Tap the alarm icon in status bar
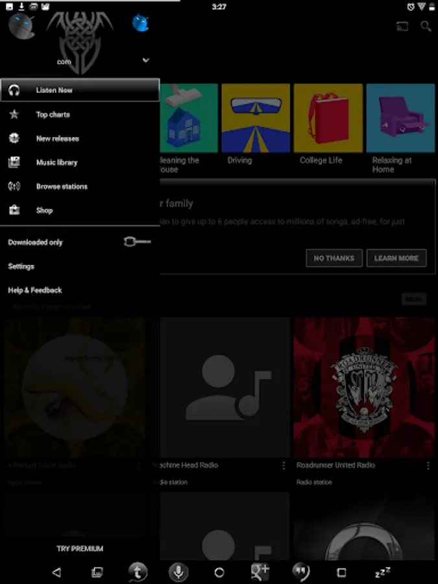The height and width of the screenshot is (584, 438). 411,6
